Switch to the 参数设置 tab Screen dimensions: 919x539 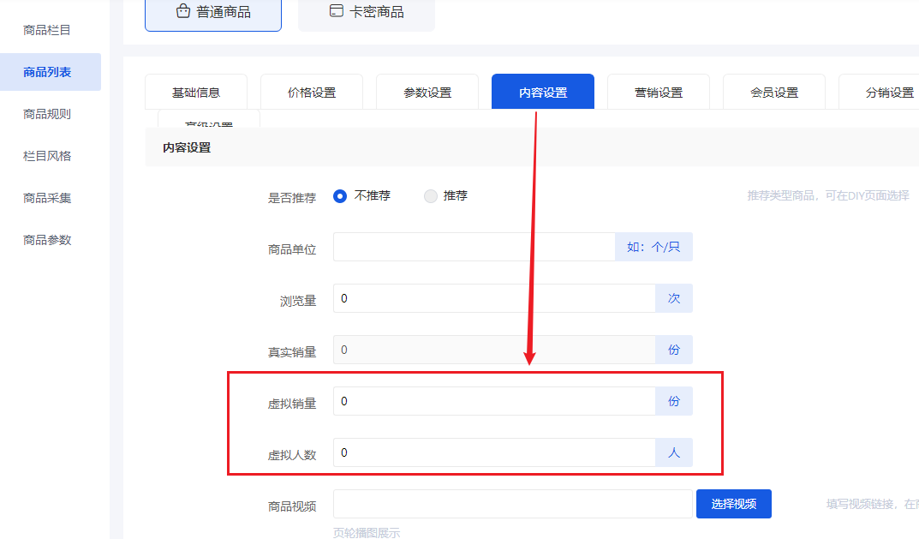(427, 93)
